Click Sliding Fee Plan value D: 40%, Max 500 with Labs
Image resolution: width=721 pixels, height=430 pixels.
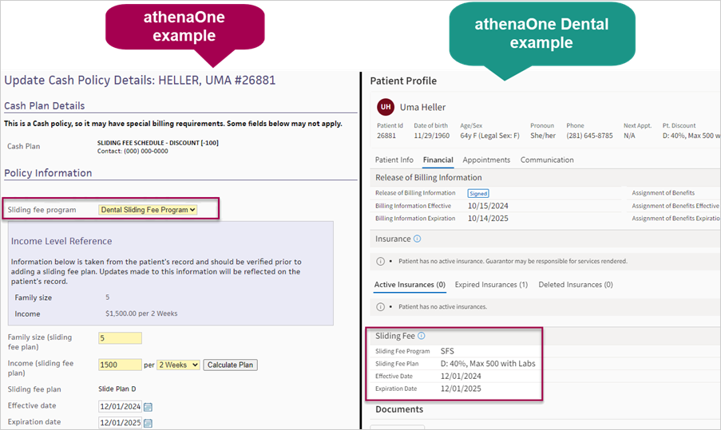point(488,364)
